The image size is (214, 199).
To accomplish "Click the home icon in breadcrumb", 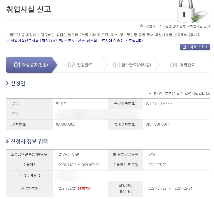I will [141, 26].
